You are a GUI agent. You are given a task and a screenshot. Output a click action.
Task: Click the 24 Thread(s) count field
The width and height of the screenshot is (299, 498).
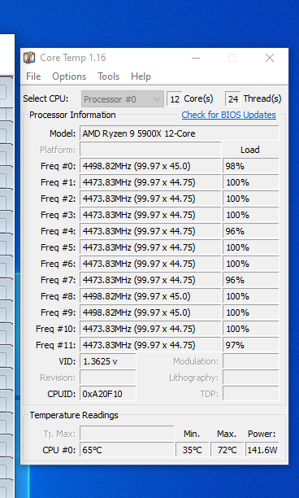point(233,99)
